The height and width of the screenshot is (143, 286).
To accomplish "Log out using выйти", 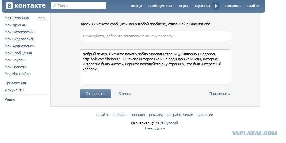I will pyautogui.click(x=253, y=6).
